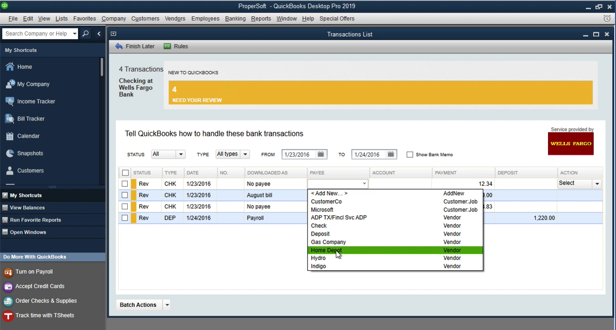Open My Company shortcut icon

(10, 84)
